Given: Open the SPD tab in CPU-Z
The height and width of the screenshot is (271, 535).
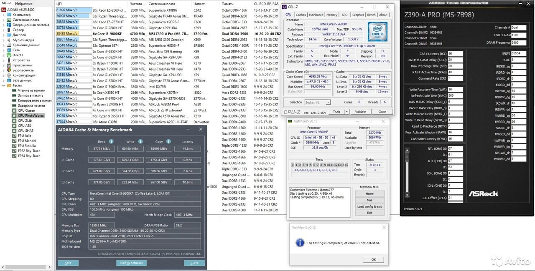Looking at the screenshot, I should [344, 15].
